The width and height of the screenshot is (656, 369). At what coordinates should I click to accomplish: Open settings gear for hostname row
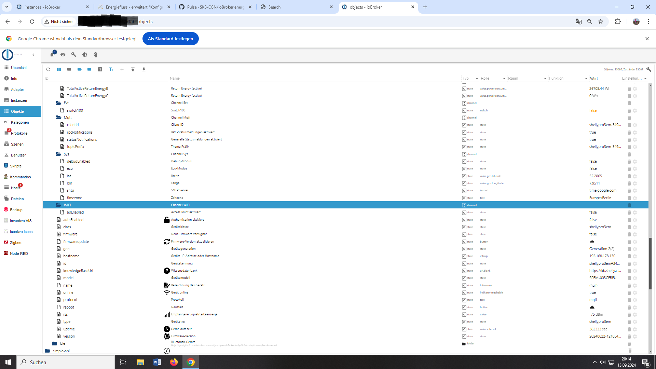635,256
